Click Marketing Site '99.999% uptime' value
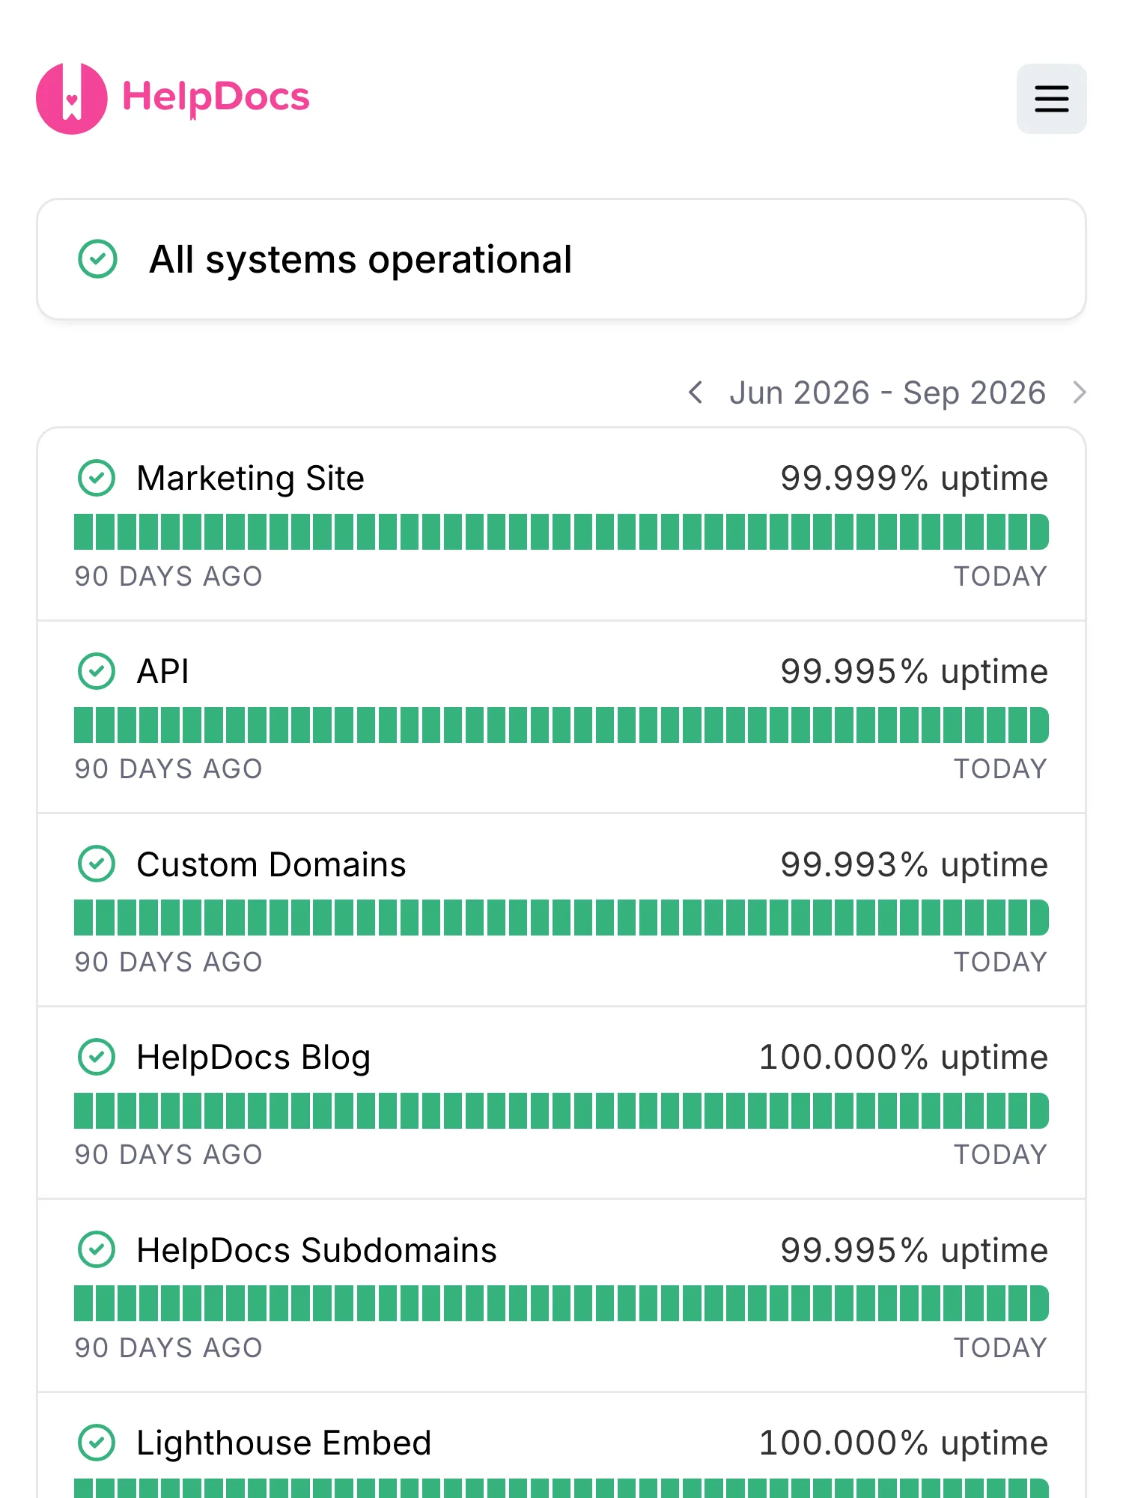 tap(914, 479)
